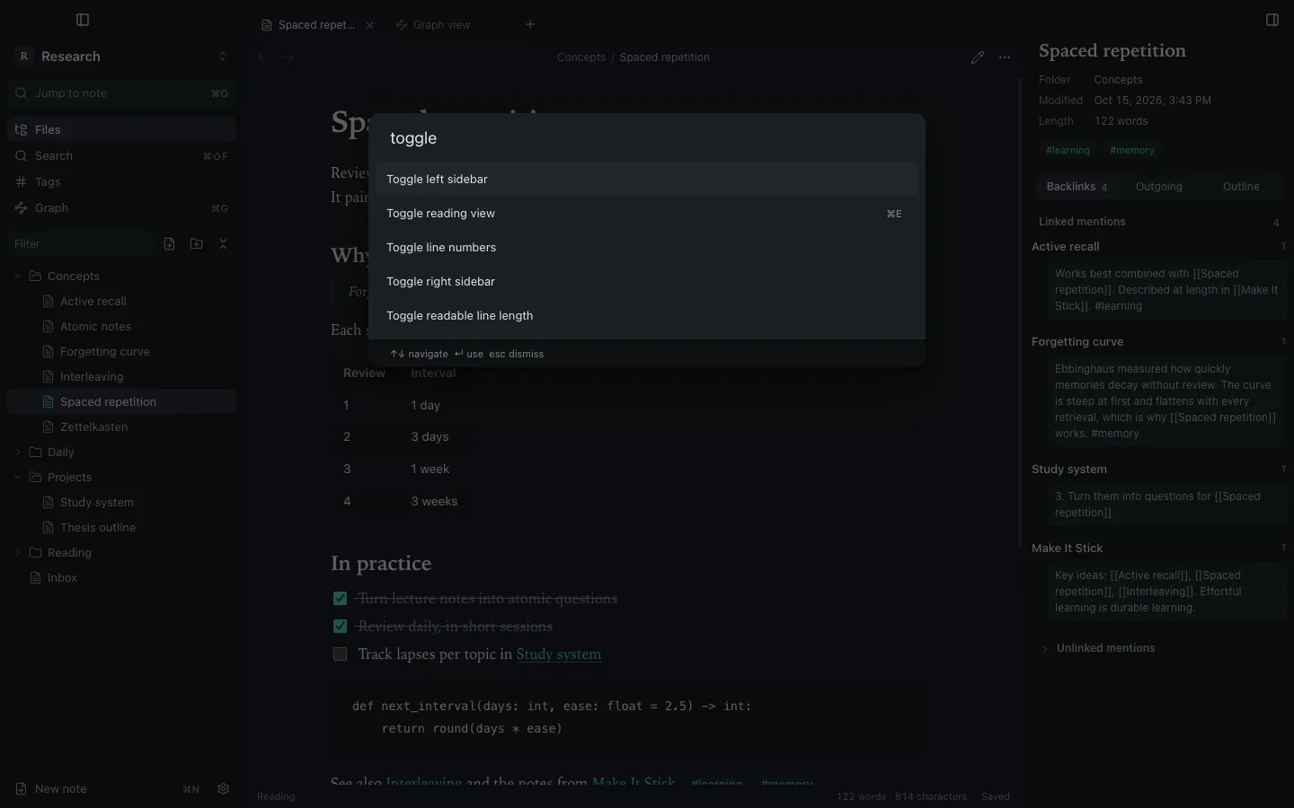The height and width of the screenshot is (808, 1294).
Task: Close the Spaced repetition tab
Action: click(x=369, y=25)
